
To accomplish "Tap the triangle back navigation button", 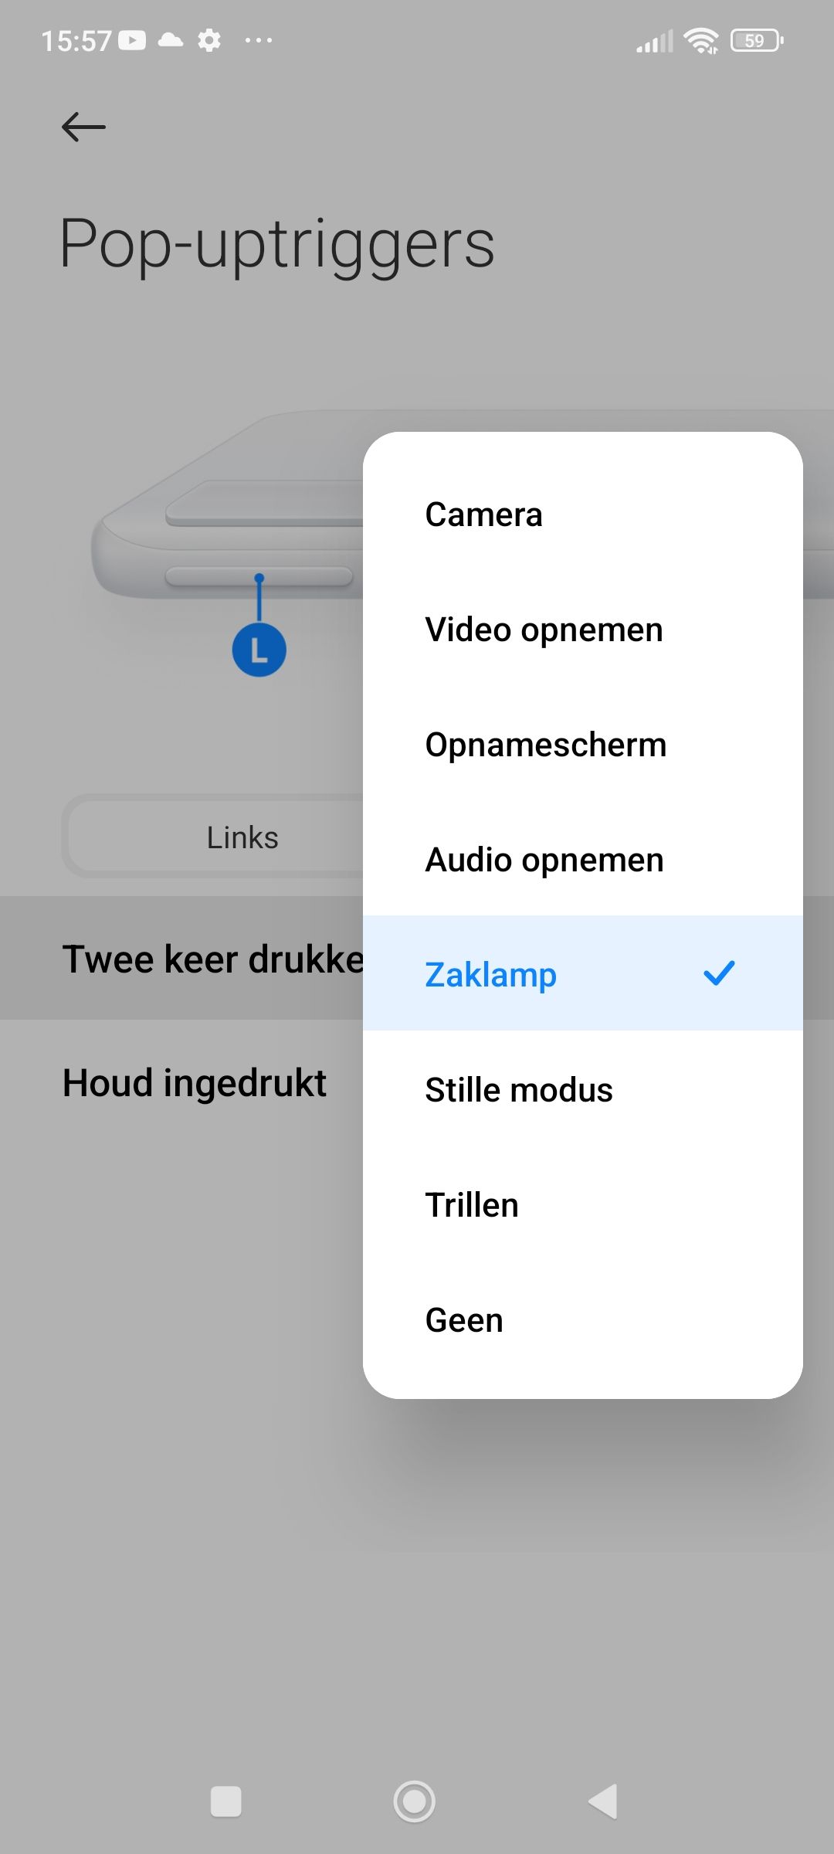I will pos(603,1801).
